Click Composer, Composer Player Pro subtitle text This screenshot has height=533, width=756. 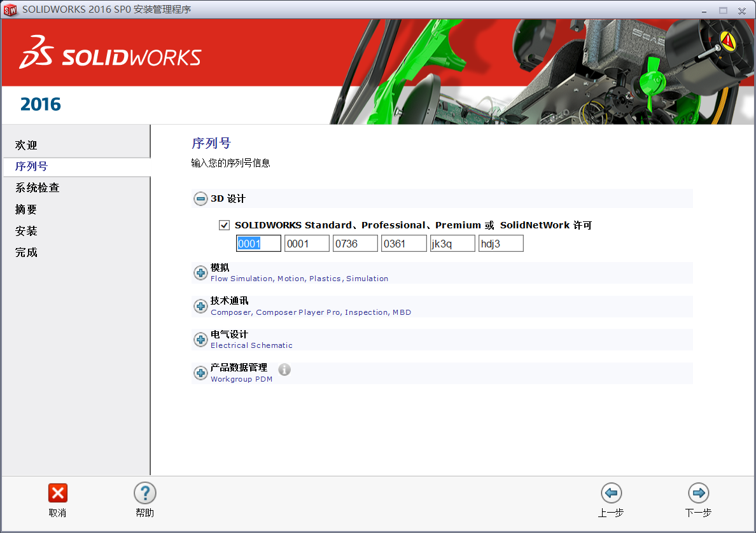(x=311, y=312)
